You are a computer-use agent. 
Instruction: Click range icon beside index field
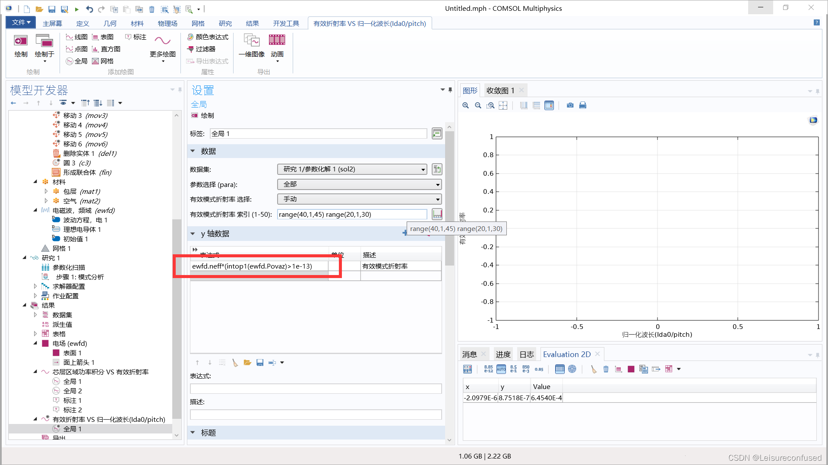[x=437, y=214]
